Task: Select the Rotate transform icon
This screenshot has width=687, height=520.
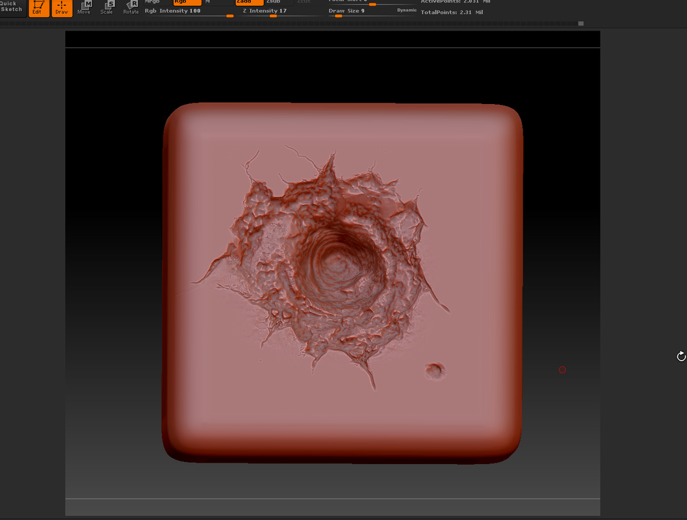Action: [x=130, y=7]
